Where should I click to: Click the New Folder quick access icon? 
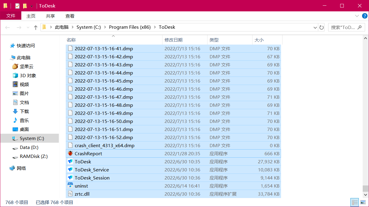point(25,6)
